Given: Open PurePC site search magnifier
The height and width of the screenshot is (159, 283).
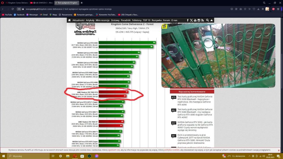Looking at the screenshot, I should (207, 20).
